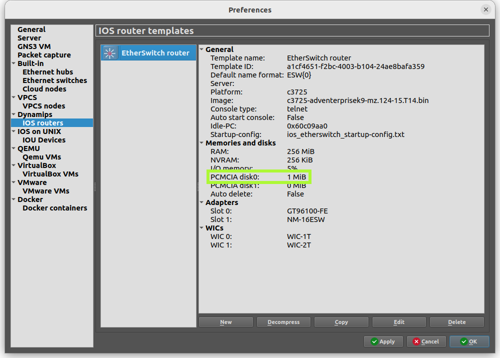
Task: Click the Slot 0 value GT96100-FE
Action: [x=307, y=211]
